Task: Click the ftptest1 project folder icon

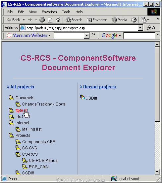Action: pos(12,110)
